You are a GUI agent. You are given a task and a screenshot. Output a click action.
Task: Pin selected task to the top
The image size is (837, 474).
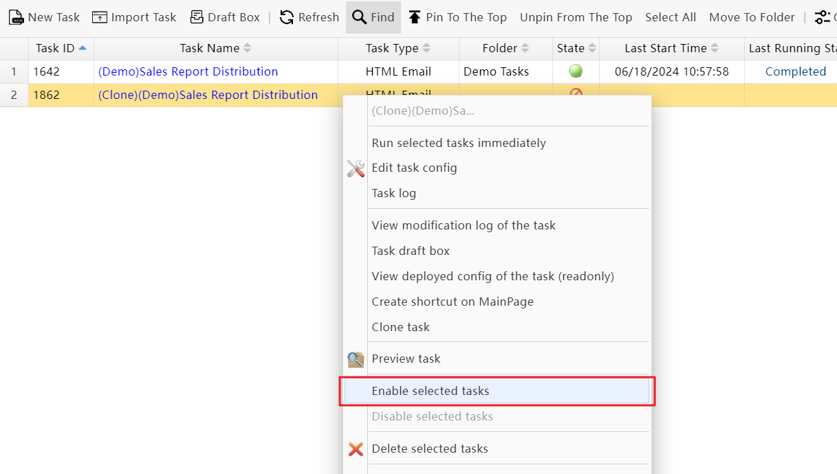click(x=457, y=17)
